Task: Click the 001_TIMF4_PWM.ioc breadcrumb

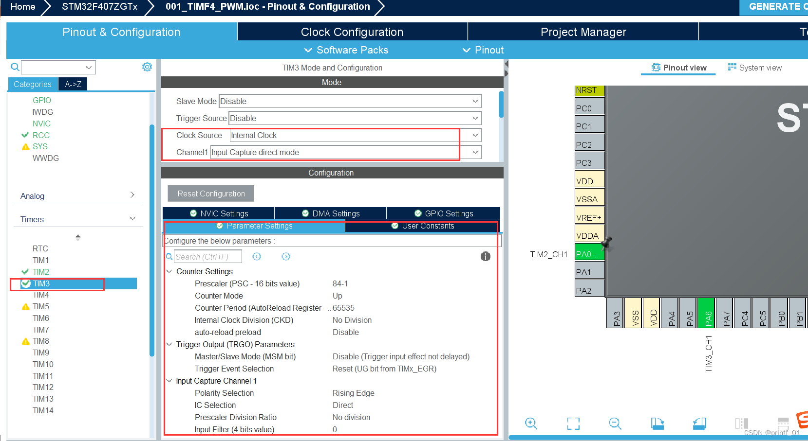Action: tap(267, 7)
